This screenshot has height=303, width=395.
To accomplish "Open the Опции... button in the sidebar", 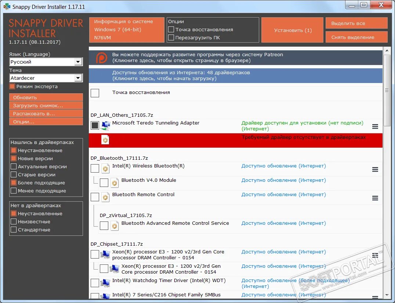I will click(46, 122).
